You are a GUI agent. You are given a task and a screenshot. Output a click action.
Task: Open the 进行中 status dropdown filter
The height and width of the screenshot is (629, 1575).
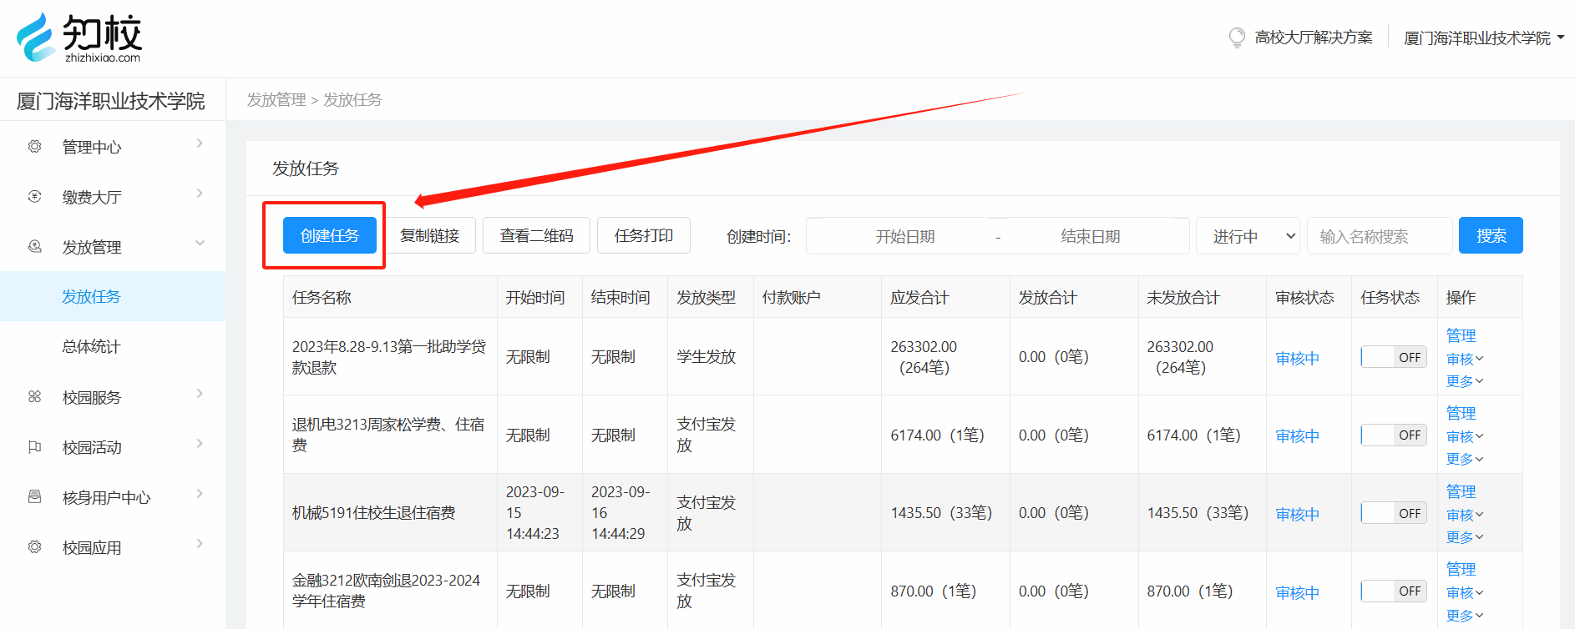(x=1248, y=236)
